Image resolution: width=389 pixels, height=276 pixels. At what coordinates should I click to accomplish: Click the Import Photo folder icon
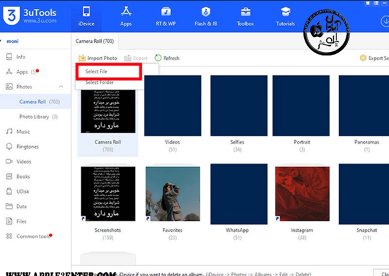coord(82,58)
